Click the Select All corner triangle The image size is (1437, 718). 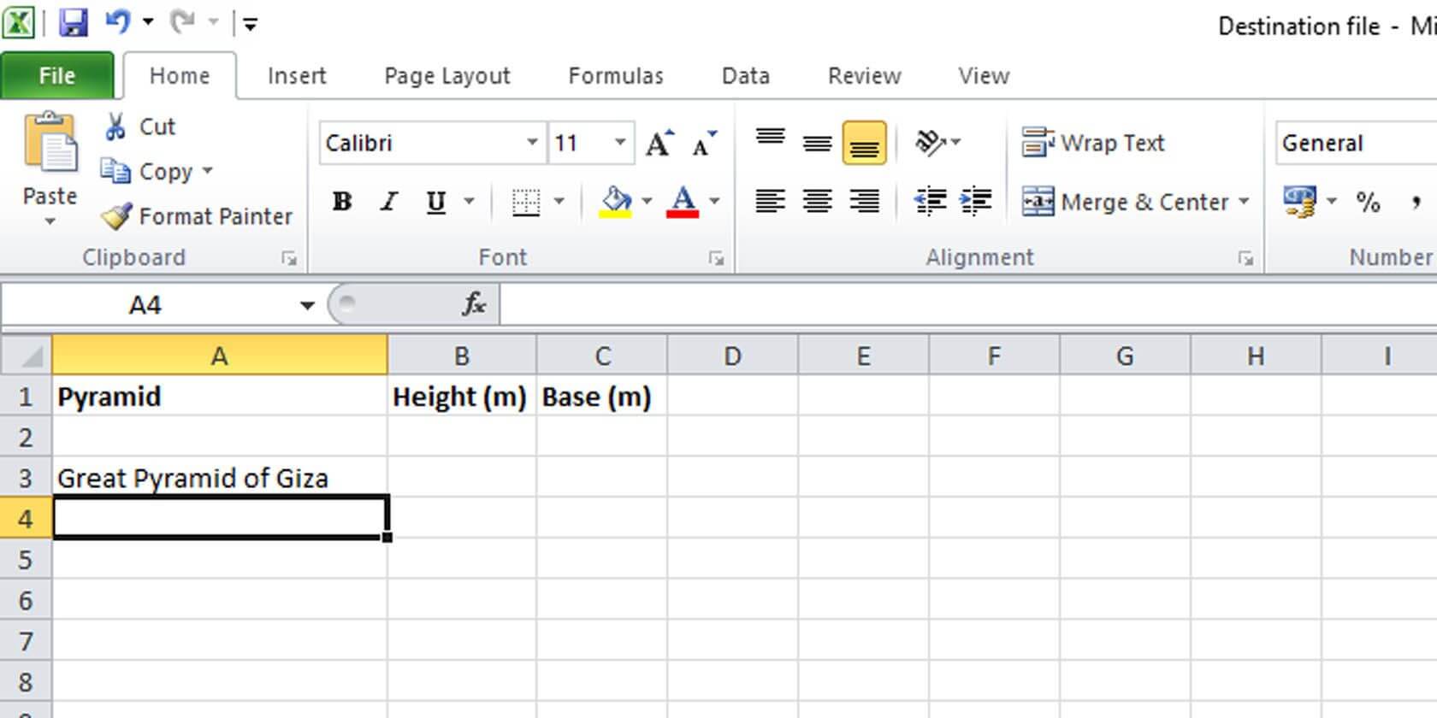26,356
